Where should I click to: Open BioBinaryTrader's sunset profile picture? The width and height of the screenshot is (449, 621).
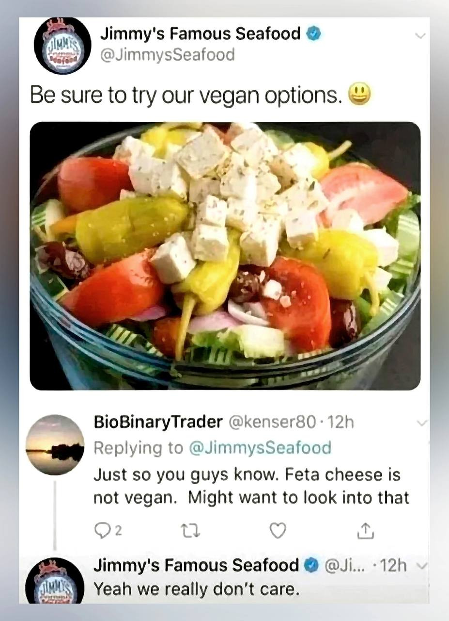55,444
